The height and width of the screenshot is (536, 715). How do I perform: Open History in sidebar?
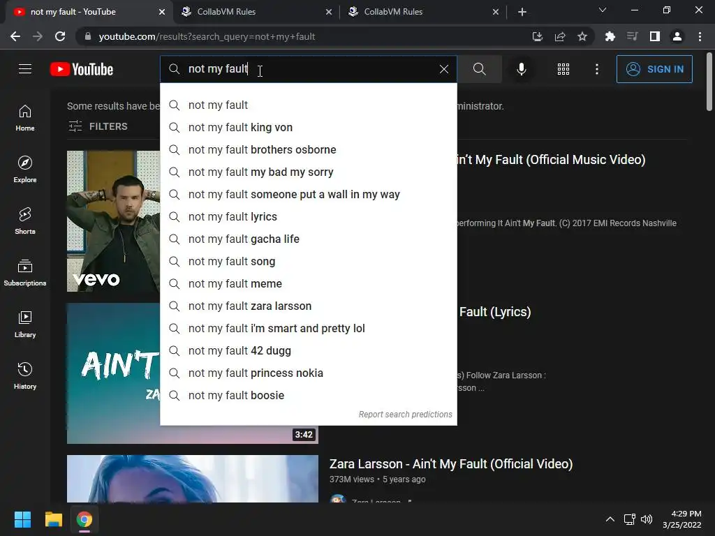pos(25,375)
